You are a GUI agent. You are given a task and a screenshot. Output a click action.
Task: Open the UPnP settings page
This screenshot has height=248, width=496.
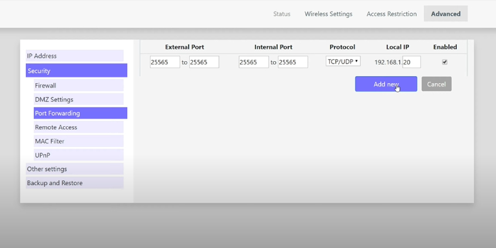coord(78,155)
